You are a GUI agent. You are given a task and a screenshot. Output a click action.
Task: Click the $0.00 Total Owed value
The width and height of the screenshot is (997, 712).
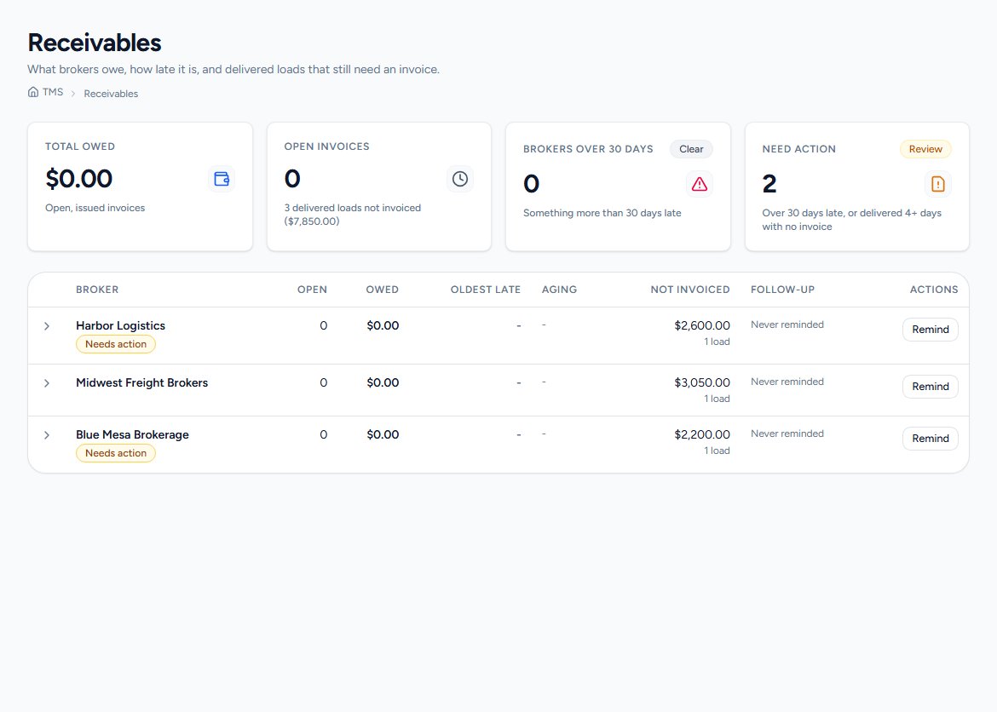[79, 179]
